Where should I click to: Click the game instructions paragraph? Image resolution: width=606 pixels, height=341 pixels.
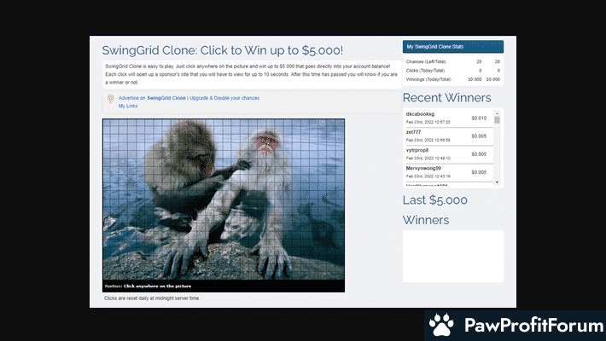[251, 74]
